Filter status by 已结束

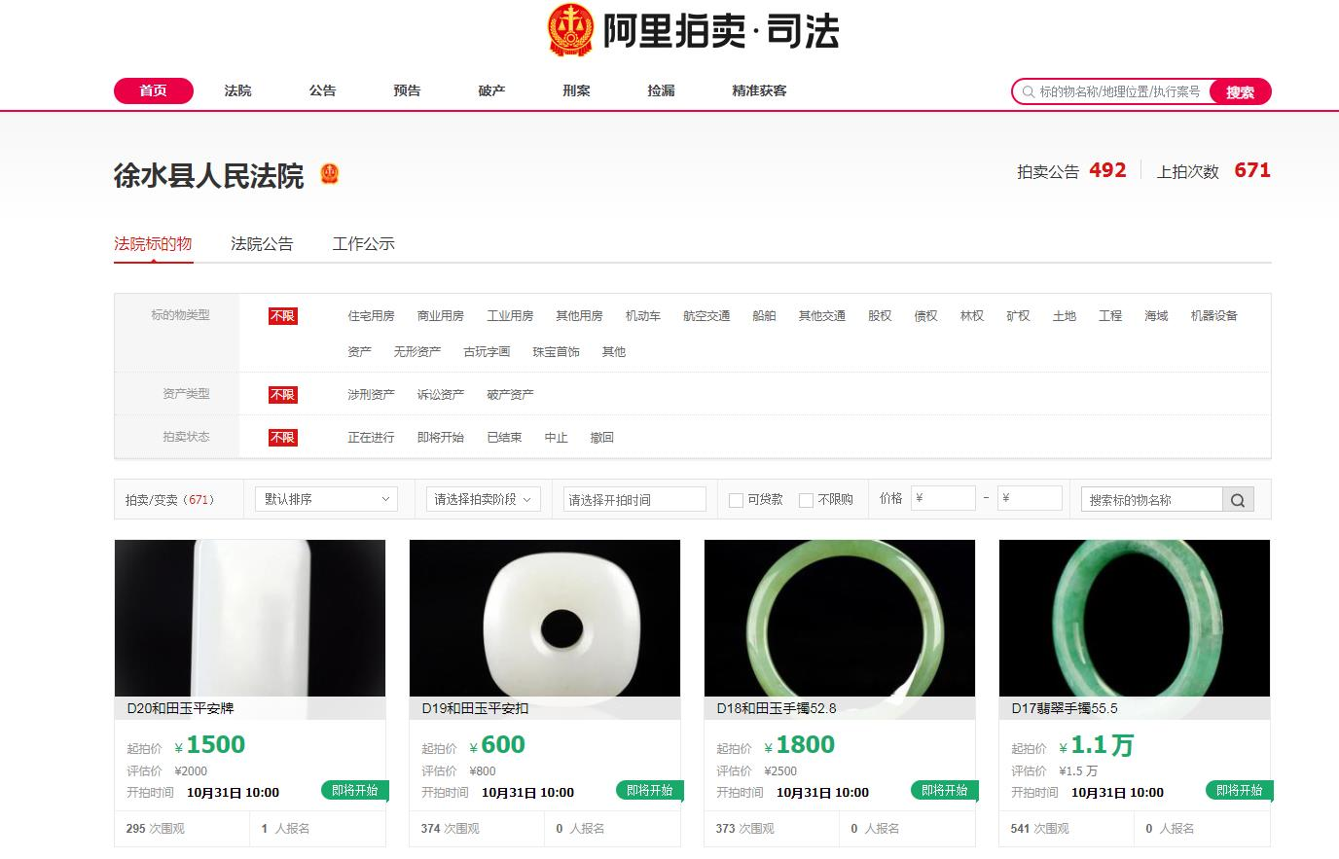point(504,438)
